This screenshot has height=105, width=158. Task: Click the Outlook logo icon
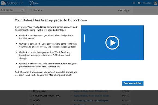[4, 3]
